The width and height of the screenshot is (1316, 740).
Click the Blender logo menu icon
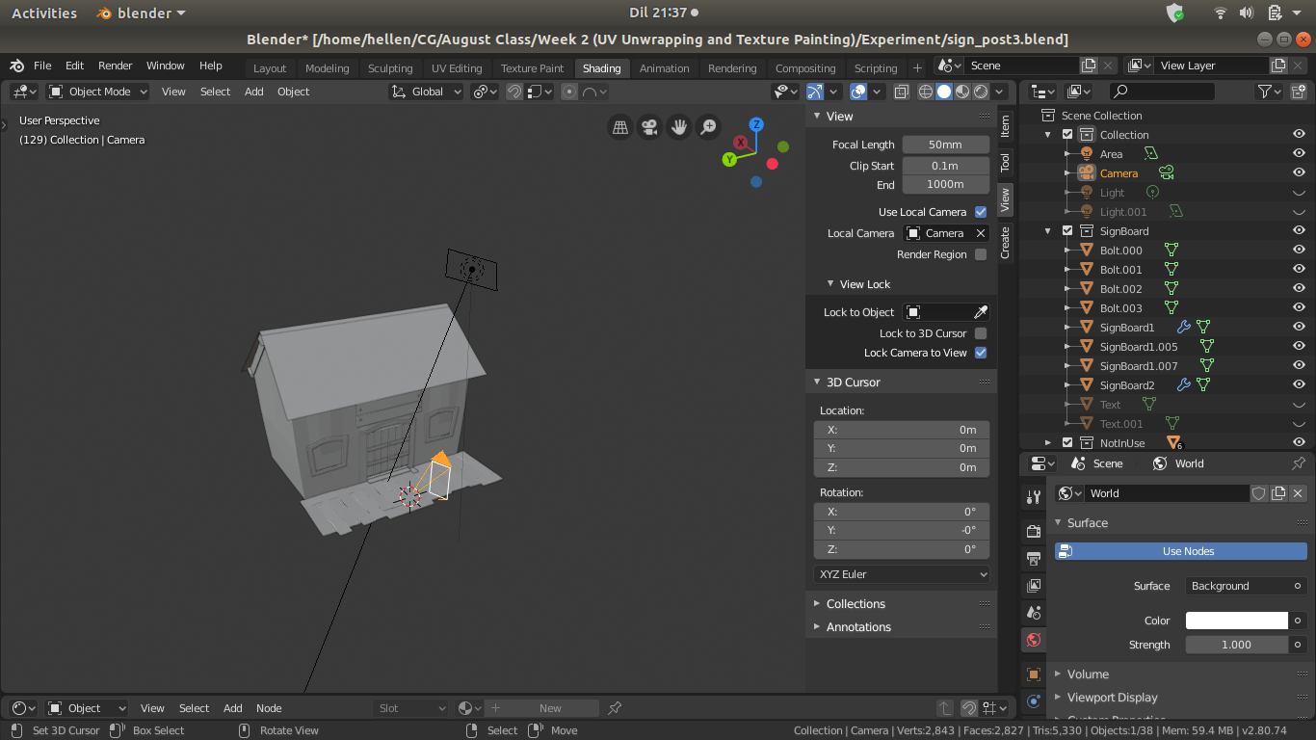point(17,66)
